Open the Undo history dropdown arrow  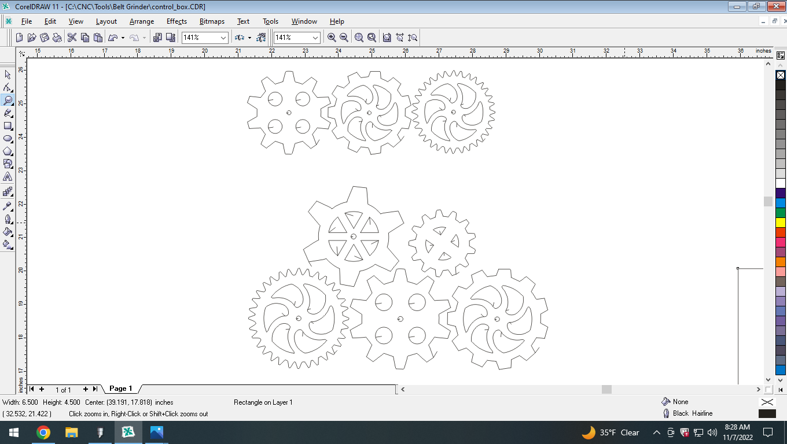point(123,37)
